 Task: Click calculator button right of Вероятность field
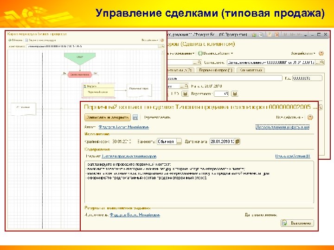coord(235,94)
